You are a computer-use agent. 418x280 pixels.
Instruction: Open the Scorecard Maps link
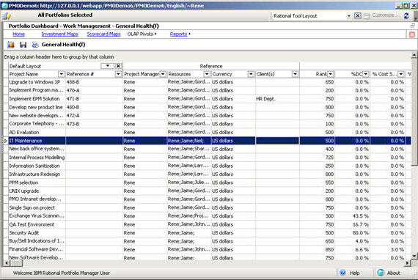pyautogui.click(x=103, y=34)
